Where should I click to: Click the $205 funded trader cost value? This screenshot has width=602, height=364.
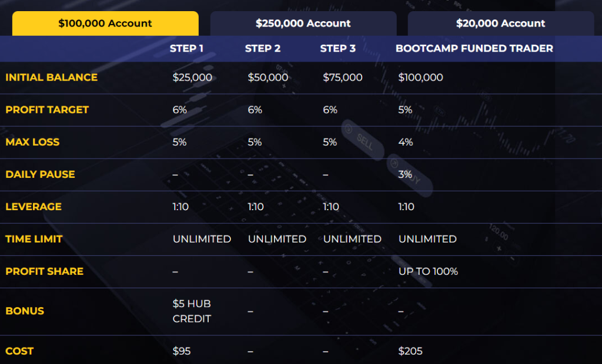pyautogui.click(x=410, y=351)
